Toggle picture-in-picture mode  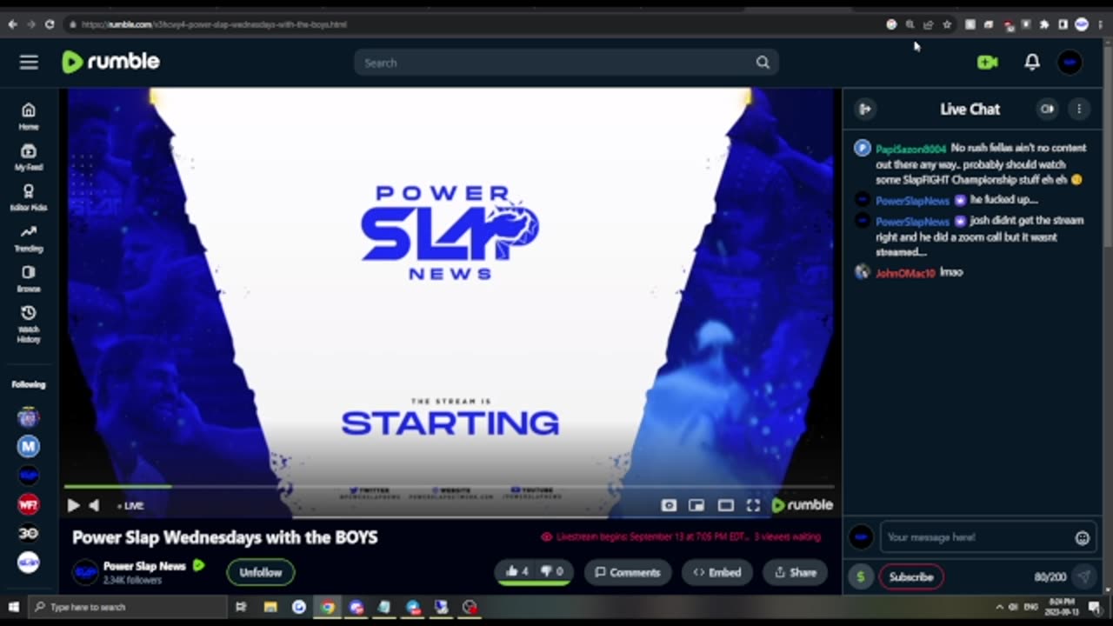click(696, 505)
